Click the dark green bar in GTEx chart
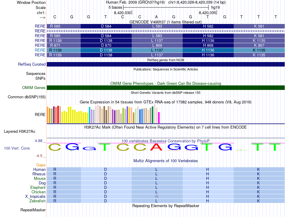The image size is (285, 217). pos(153,115)
